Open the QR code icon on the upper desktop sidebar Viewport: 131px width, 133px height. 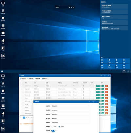click(3, 10)
